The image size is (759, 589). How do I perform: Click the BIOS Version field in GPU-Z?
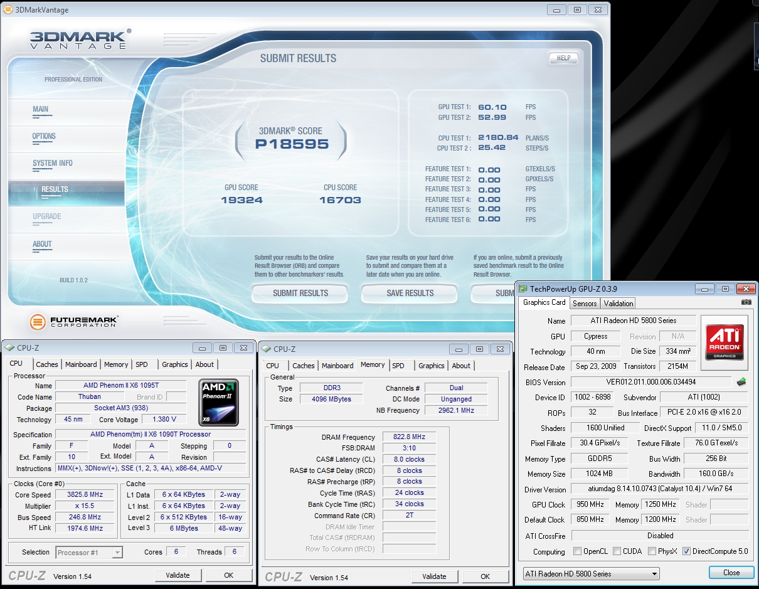coord(651,382)
